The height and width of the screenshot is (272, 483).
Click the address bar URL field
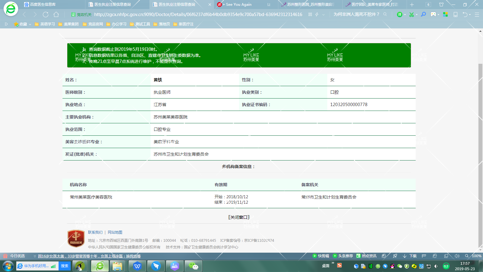click(x=198, y=15)
